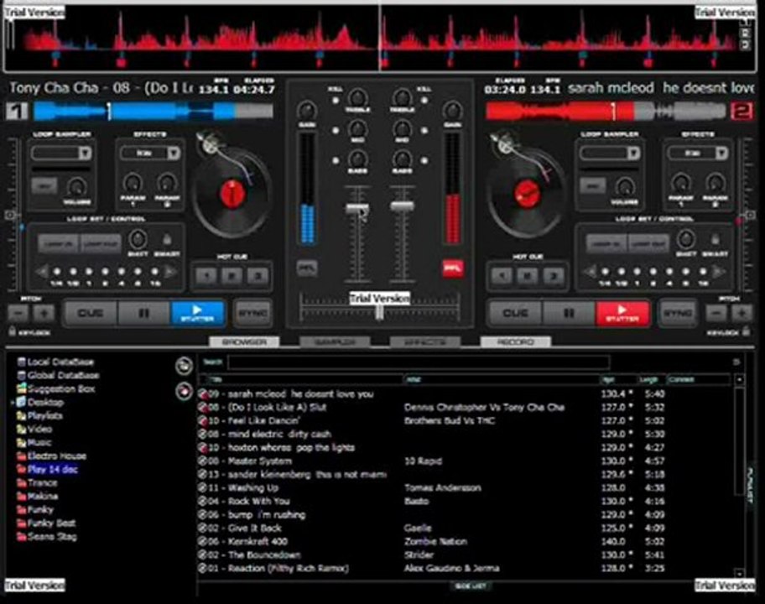This screenshot has height=604, width=765.
Task: Toggle deck 2 smart loop lock
Action: click(715, 240)
